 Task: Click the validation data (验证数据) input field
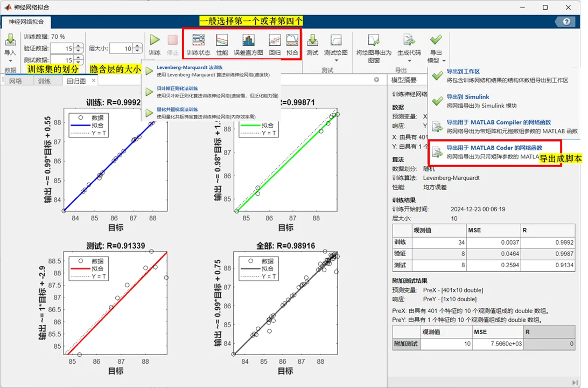62,48
